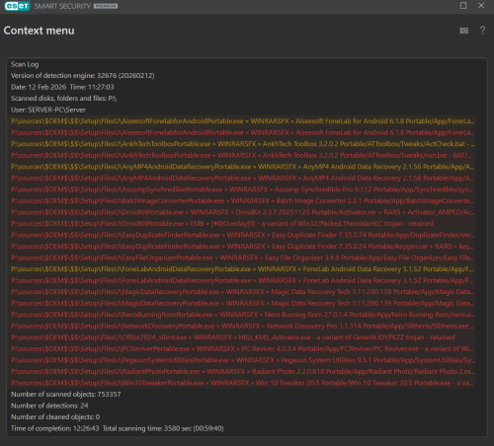
Task: Select the Office2024_silent.exe HEU_KMS_Activator entry
Action: click(x=233, y=337)
